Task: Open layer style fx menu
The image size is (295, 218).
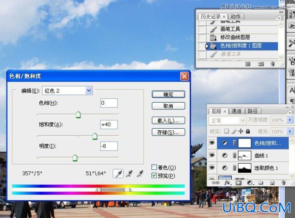Action: 227,183
